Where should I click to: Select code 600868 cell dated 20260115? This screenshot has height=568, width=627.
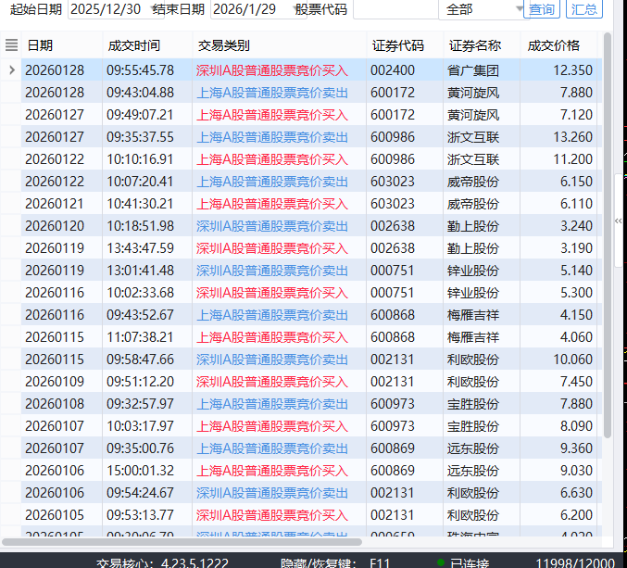[x=405, y=336]
